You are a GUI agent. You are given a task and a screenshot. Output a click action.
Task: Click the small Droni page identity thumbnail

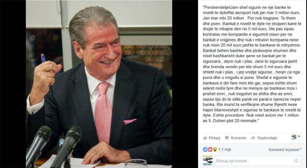pyautogui.click(x=294, y=137)
